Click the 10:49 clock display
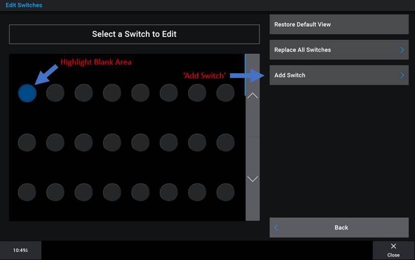Viewport: 415px width, 260px height. click(20, 250)
